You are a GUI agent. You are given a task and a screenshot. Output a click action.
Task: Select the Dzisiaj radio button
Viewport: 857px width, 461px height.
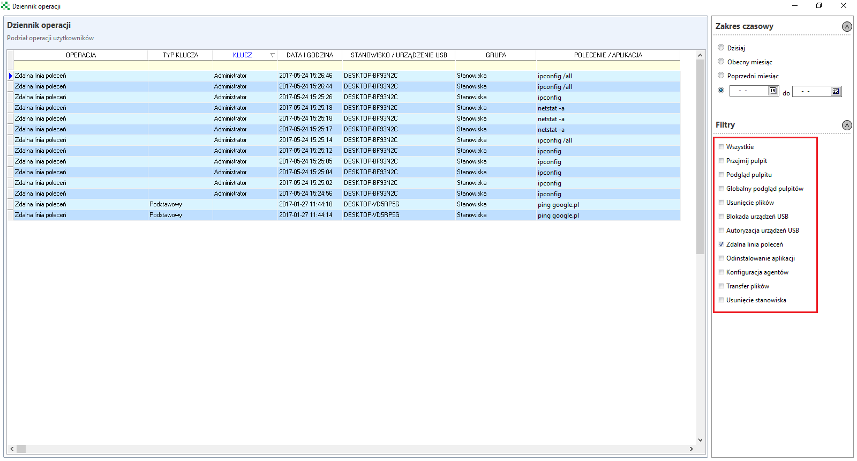click(x=721, y=48)
